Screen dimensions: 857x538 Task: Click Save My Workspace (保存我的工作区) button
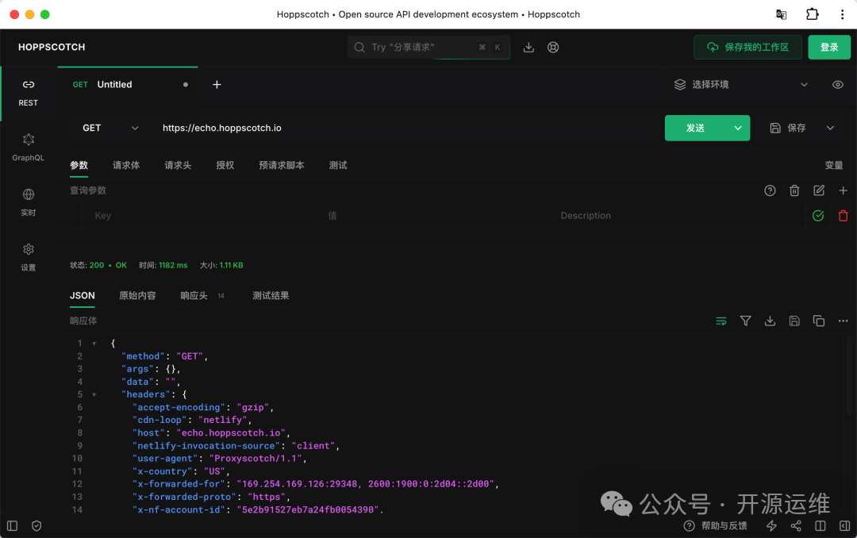(x=747, y=48)
